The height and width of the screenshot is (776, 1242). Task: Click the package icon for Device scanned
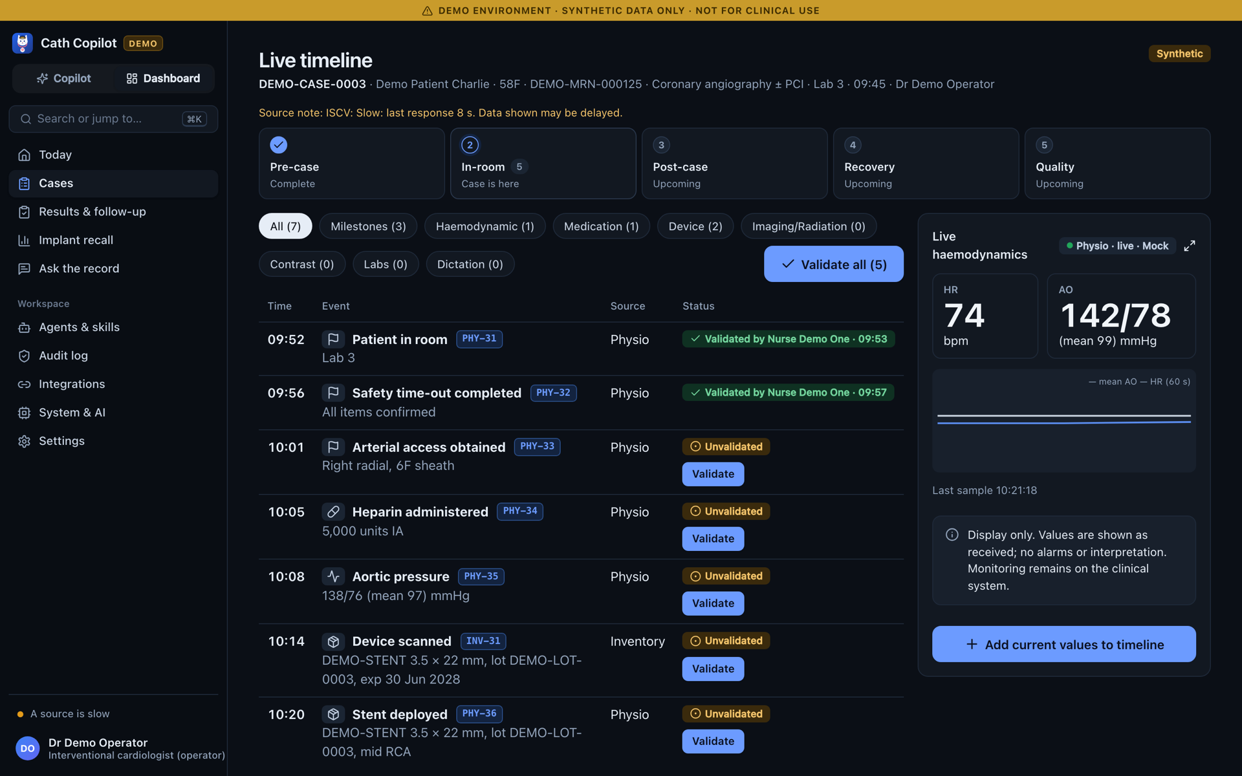pyautogui.click(x=333, y=641)
